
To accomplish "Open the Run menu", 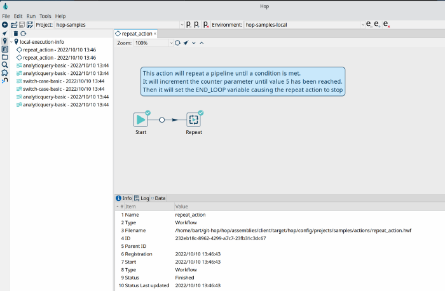I will click(x=31, y=16).
